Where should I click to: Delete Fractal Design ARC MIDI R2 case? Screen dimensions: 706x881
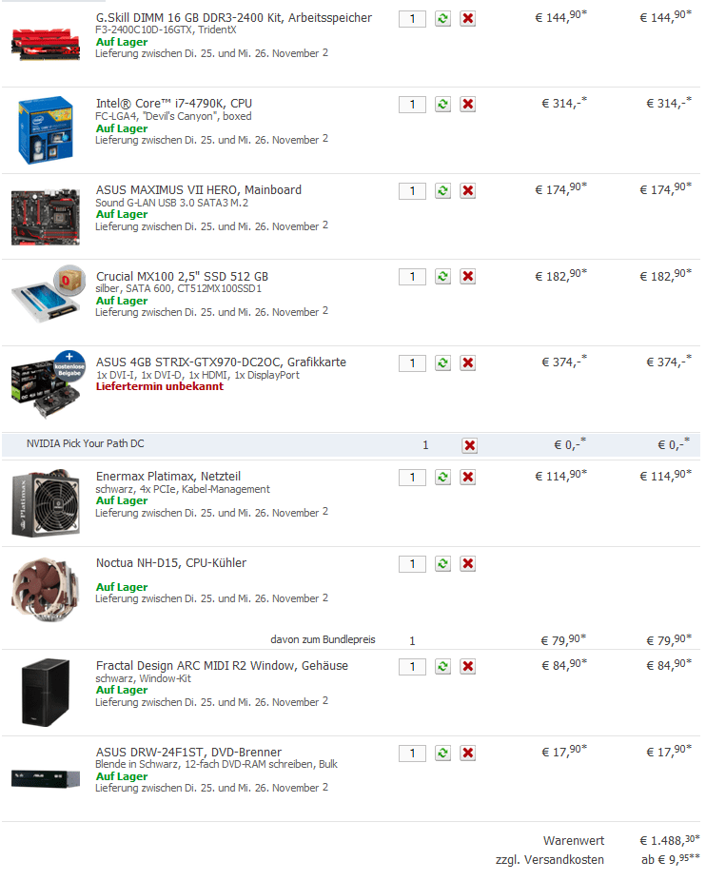[x=468, y=666]
